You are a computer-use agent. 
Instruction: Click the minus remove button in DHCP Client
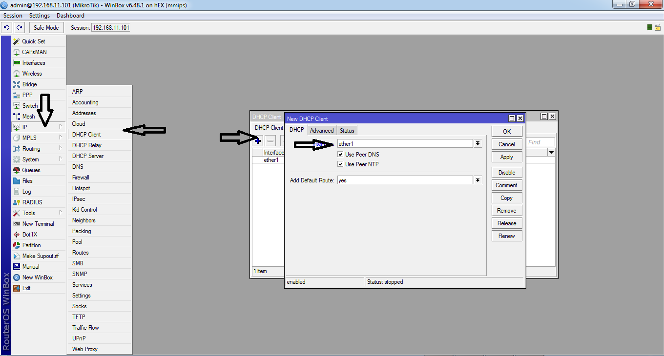(x=270, y=141)
